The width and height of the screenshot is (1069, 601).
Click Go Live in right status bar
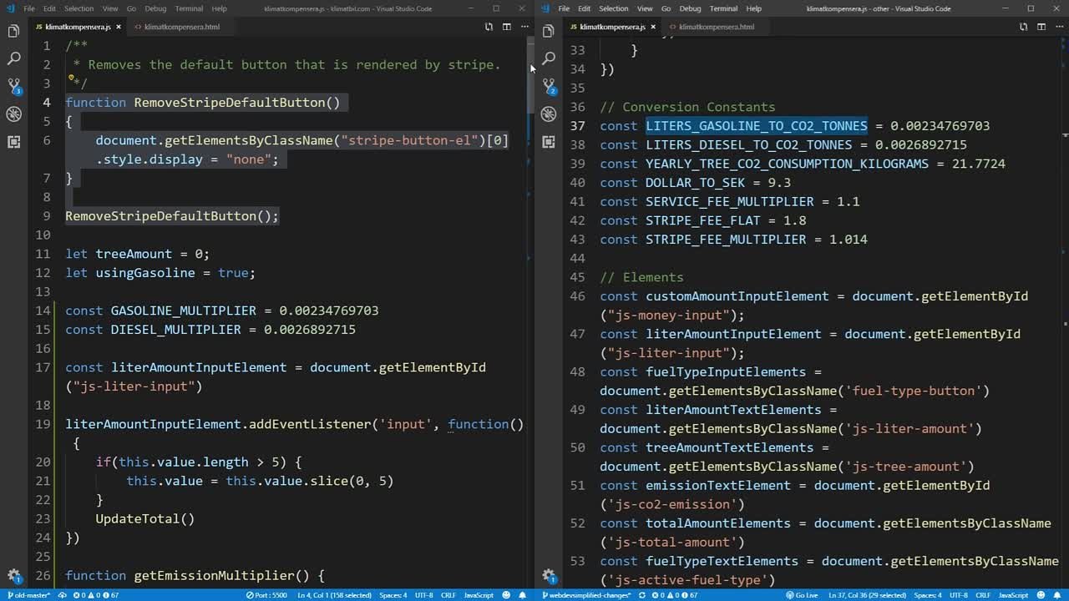click(802, 595)
